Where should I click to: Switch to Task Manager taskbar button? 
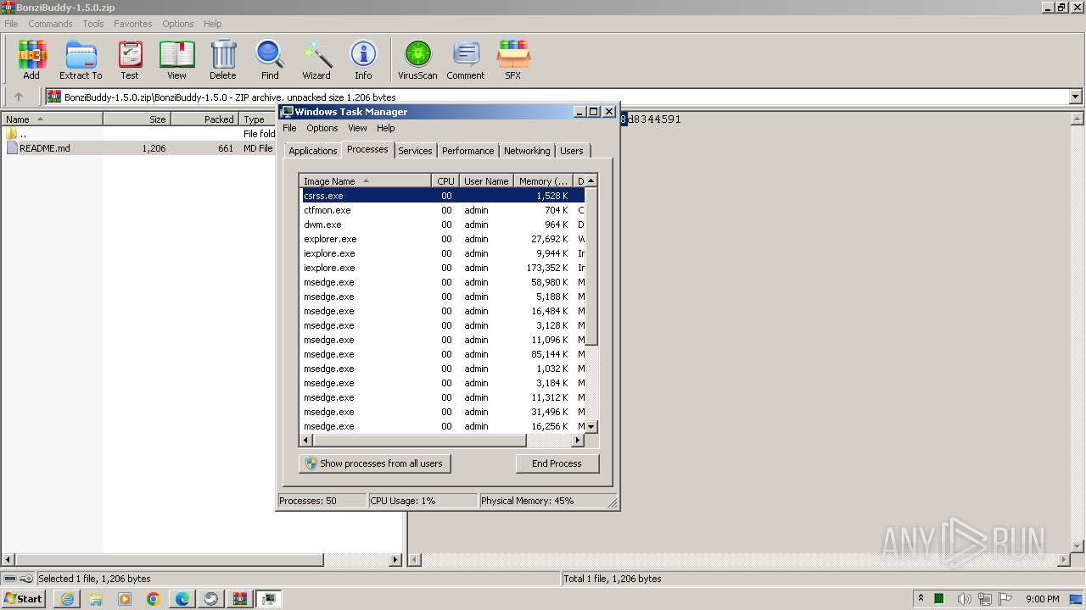[269, 599]
